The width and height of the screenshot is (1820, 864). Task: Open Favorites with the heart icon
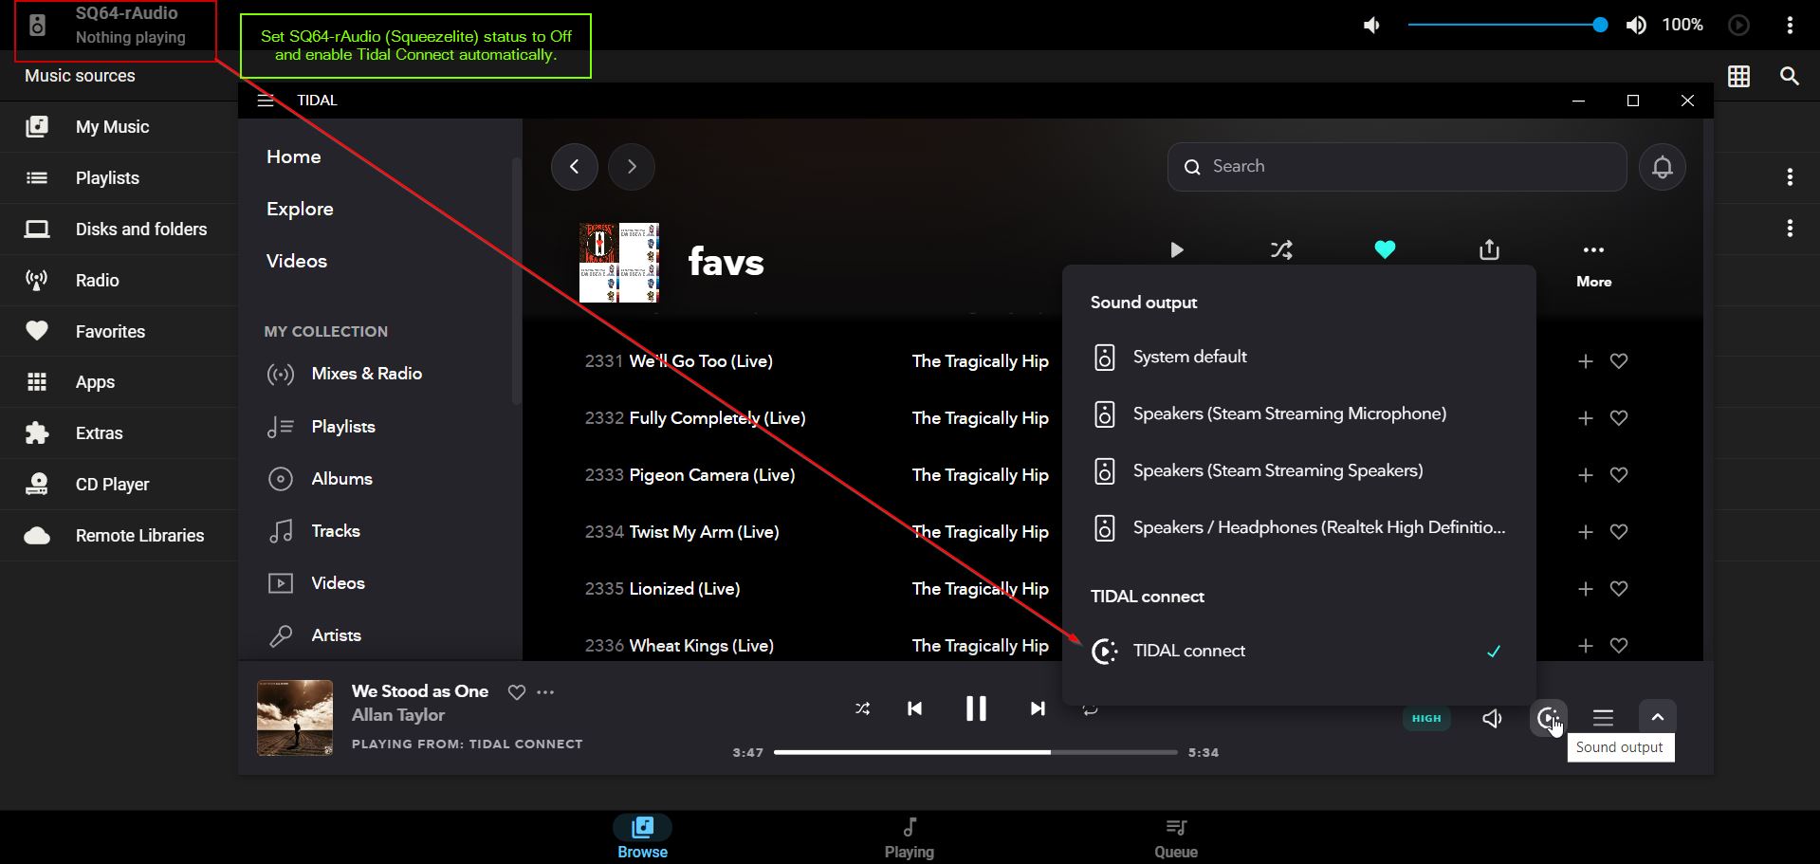click(119, 331)
